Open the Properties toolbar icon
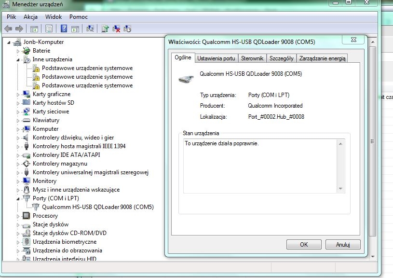Image resolution: width=393 pixels, height=278 pixels. click(49, 28)
